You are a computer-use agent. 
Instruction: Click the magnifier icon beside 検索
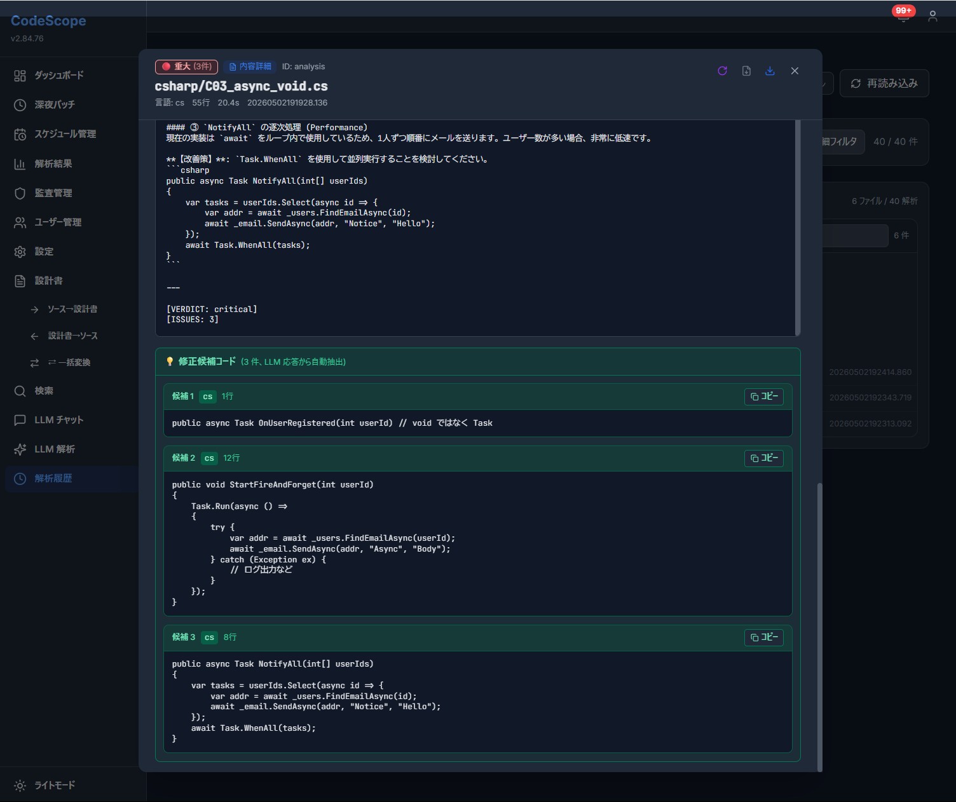20,391
